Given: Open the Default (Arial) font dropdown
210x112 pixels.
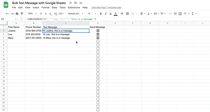Looking at the screenshot, I should [x=76, y=14].
